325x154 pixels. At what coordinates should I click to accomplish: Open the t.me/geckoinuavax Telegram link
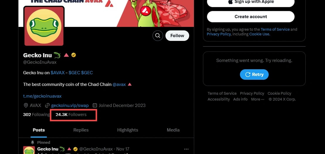[x=42, y=96]
